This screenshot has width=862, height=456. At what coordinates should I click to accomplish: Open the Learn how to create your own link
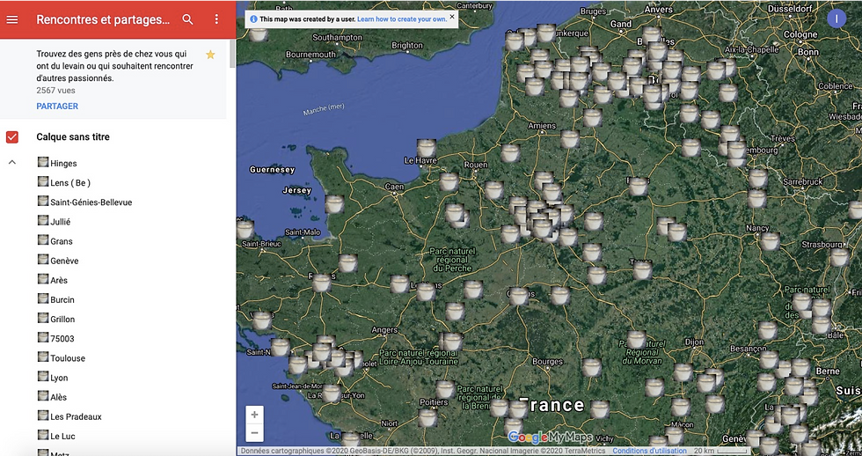pyautogui.click(x=402, y=19)
